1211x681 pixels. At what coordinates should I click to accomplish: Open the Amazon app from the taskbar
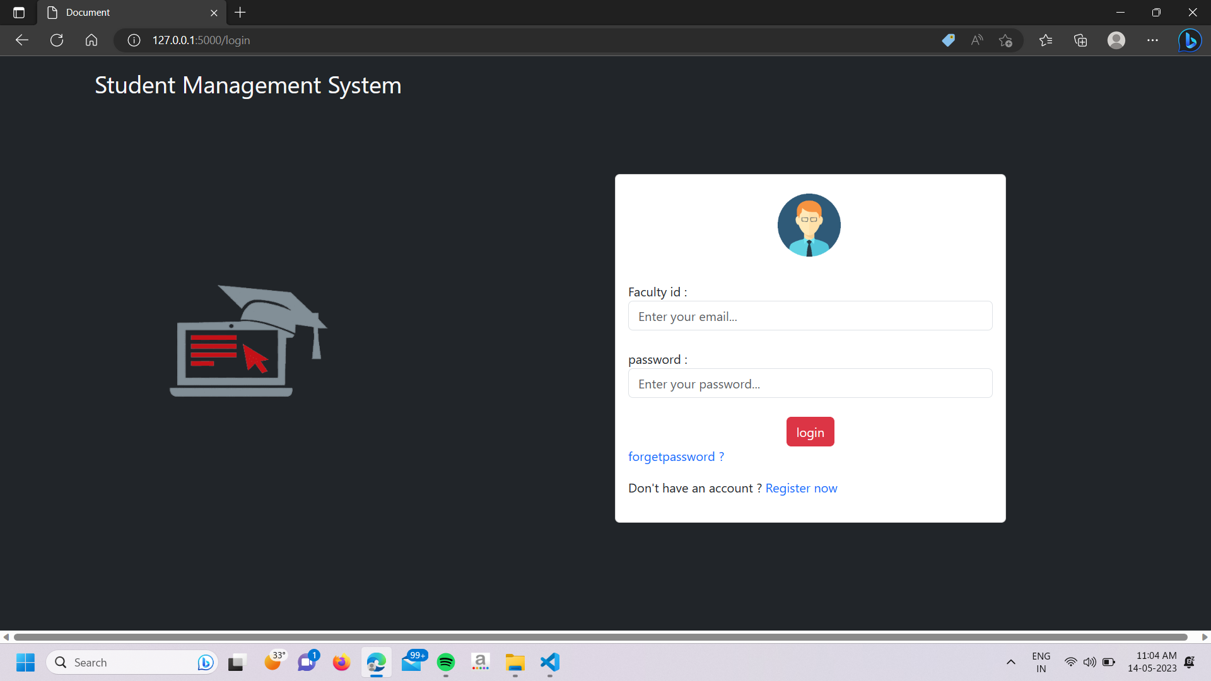(480, 662)
